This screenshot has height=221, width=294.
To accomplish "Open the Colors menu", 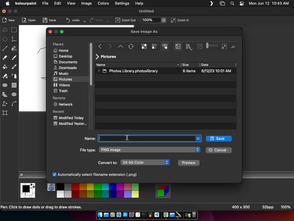I will click(x=103, y=3).
